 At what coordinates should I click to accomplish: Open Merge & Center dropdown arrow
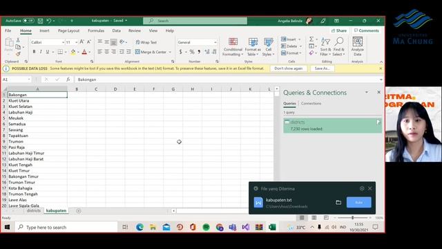click(170, 53)
